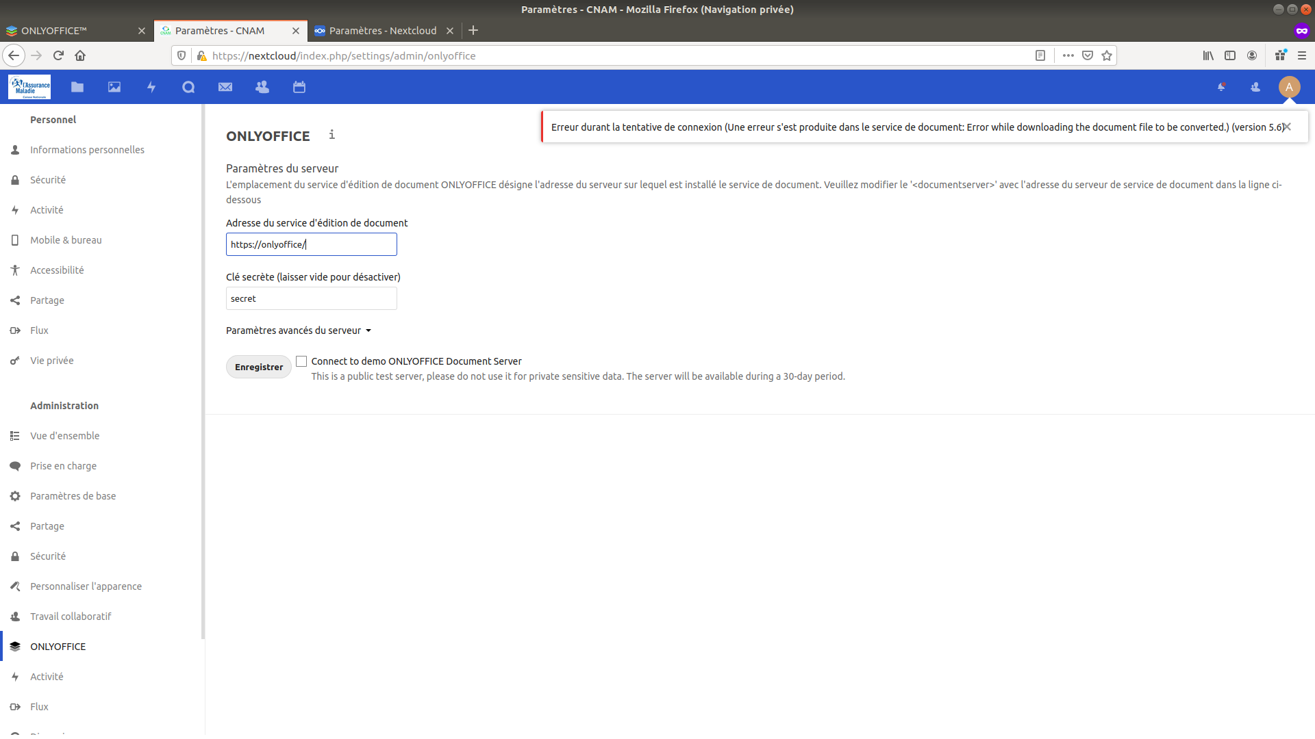This screenshot has height=739, width=1315.
Task: Open the Activity lightning icon in the header
Action: point(151,87)
